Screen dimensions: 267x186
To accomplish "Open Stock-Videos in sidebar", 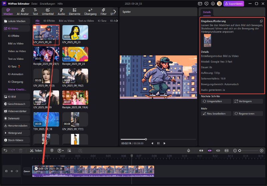I will click(16, 140).
